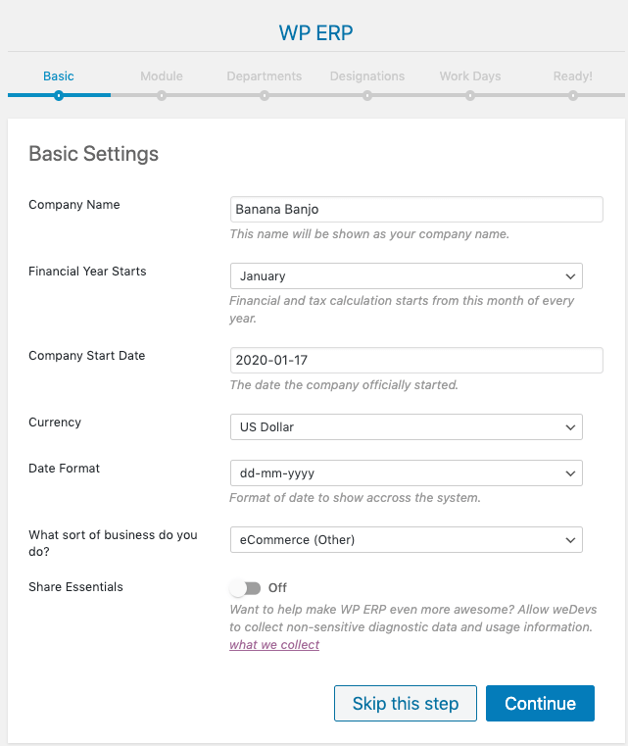This screenshot has width=628, height=746.
Task: Click the hint 'Format of date to show accross the system.'
Action: coord(355,498)
